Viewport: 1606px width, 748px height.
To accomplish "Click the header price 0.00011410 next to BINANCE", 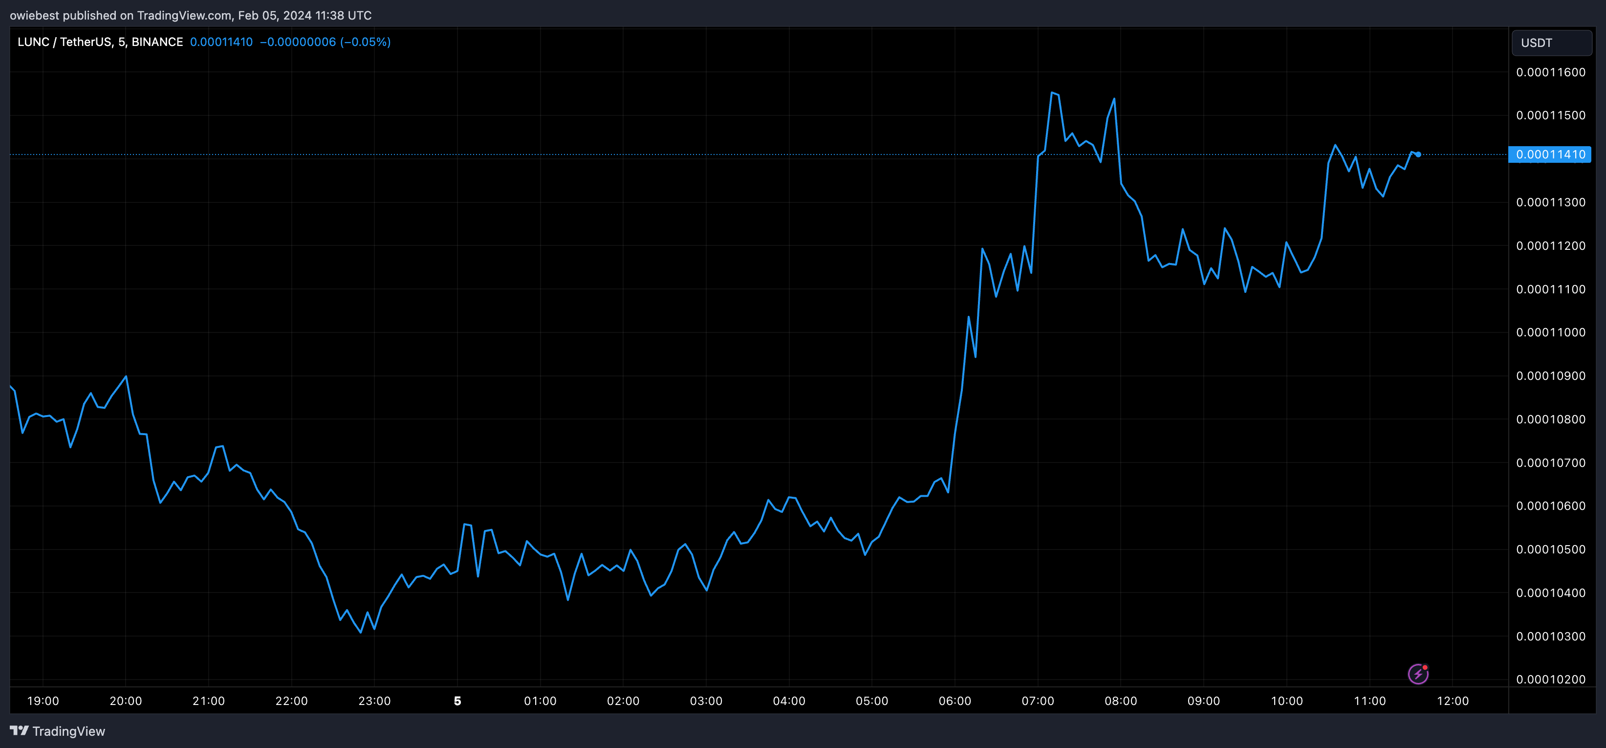I will click(x=221, y=42).
